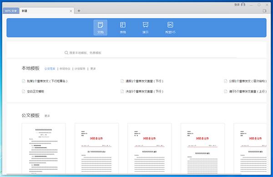Image resolution: width=273 pixels, height=177 pixels.
Task: Click the user avatar login icon
Action: click(243, 5)
